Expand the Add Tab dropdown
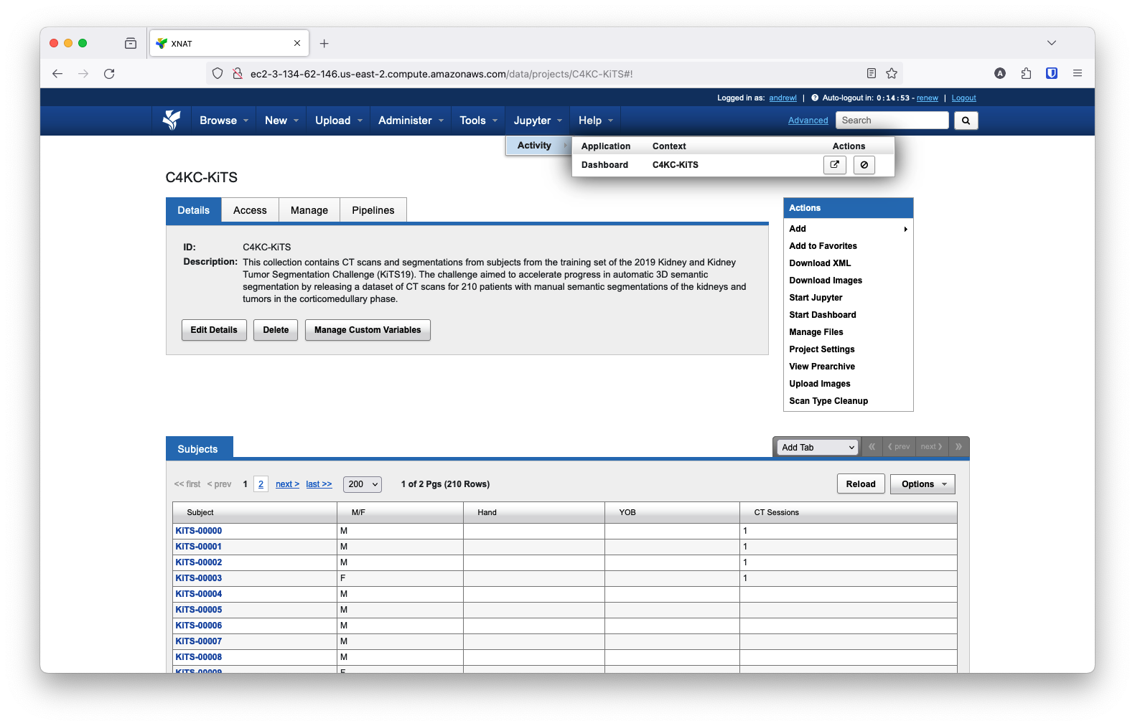 (x=818, y=448)
